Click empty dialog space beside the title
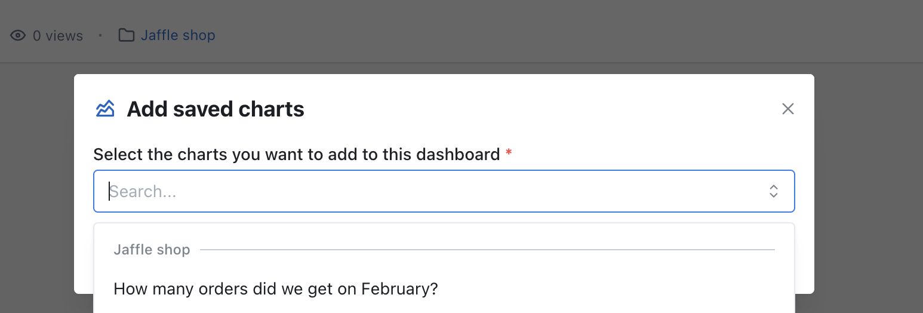923x313 pixels. (x=537, y=109)
